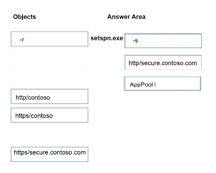
Task: Click the http/secure.contoso.com SPN text
Action: (163, 63)
